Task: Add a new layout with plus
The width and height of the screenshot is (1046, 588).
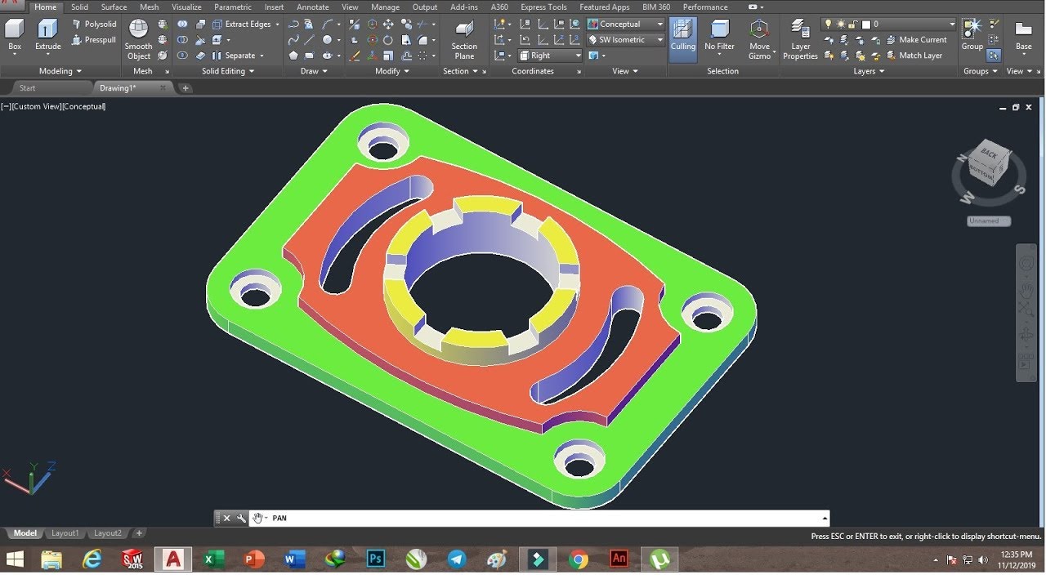Action: tap(139, 533)
